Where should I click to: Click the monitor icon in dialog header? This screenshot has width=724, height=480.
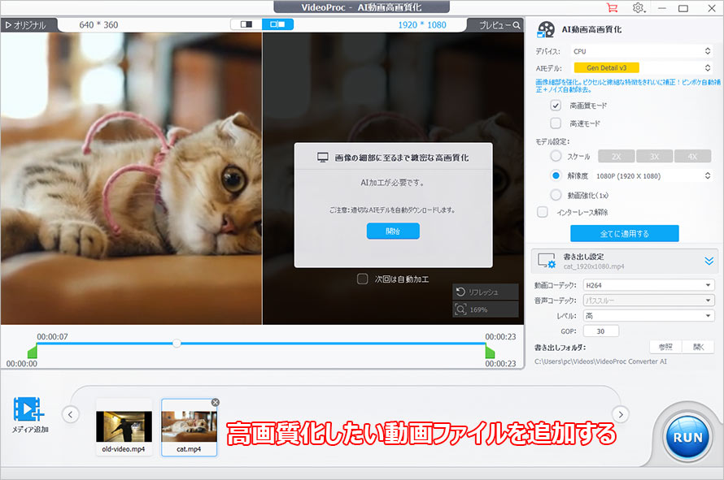click(x=323, y=158)
